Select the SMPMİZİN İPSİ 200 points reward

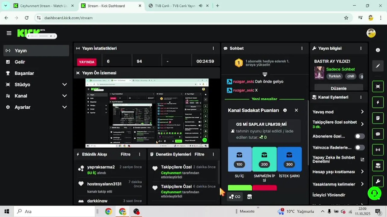tap(264, 159)
